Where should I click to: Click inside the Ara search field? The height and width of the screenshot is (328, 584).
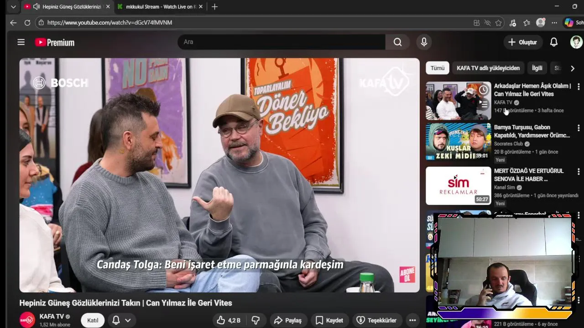282,42
